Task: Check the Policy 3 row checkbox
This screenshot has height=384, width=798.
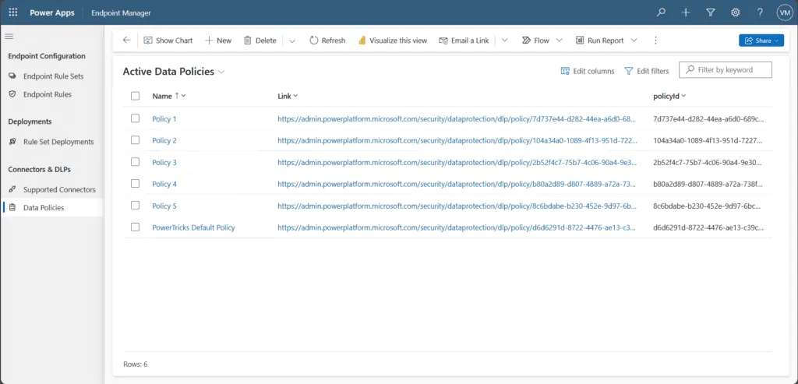Action: pos(135,162)
